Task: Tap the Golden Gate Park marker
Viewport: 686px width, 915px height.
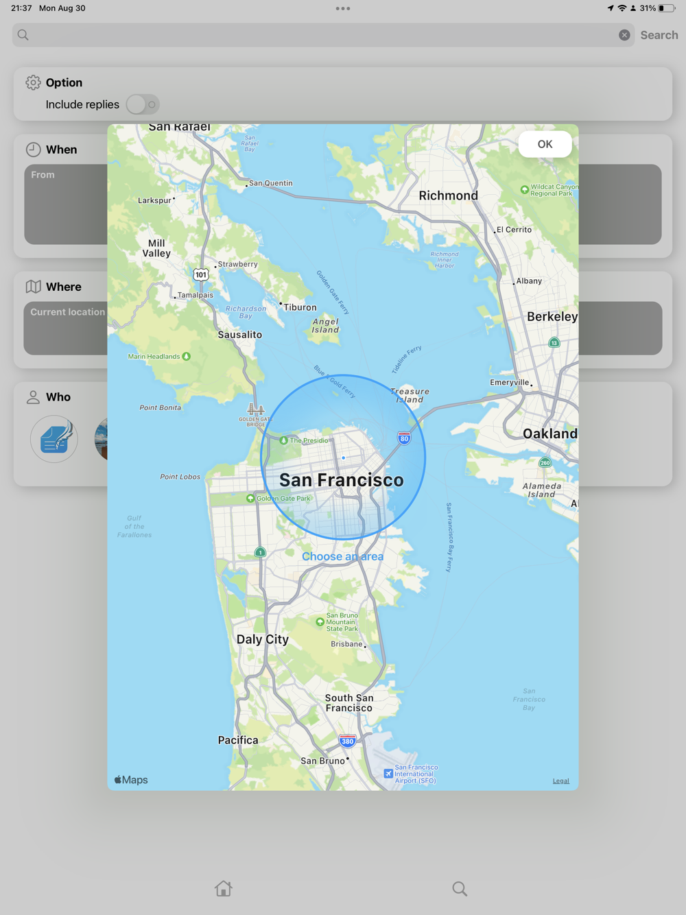Action: (x=250, y=499)
